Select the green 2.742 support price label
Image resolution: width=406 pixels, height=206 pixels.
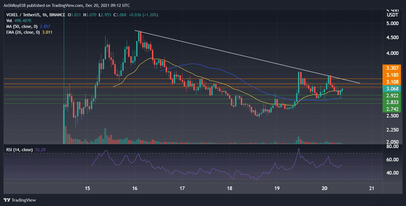(392, 109)
